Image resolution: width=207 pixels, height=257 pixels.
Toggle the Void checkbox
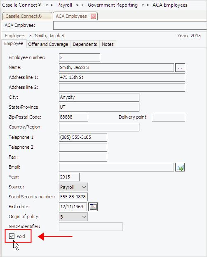coord(12,236)
